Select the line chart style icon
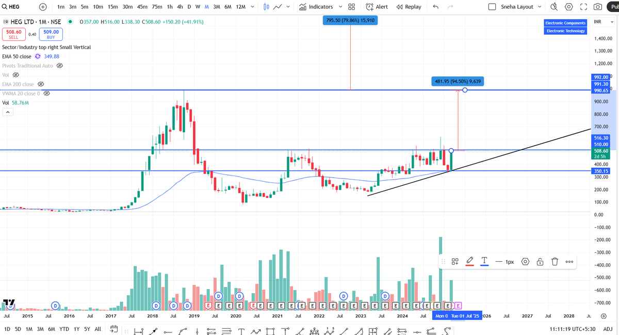The width and height of the screenshot is (619, 335). (278, 7)
